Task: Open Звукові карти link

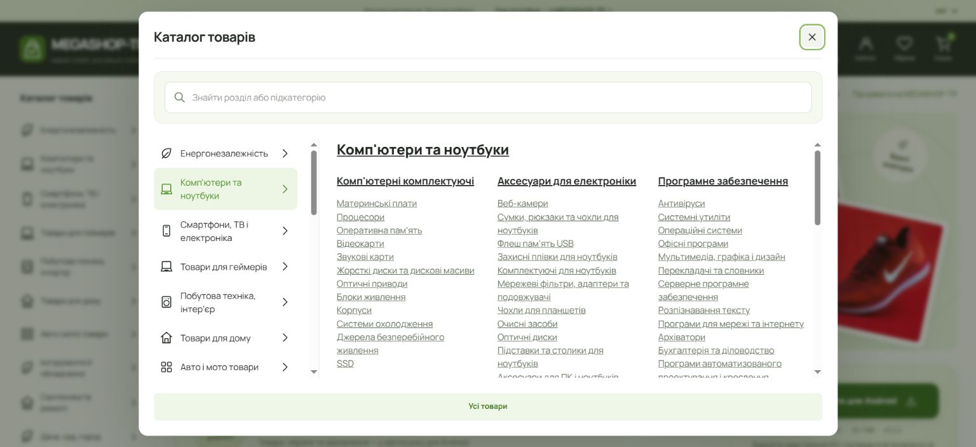Action: 365,257
